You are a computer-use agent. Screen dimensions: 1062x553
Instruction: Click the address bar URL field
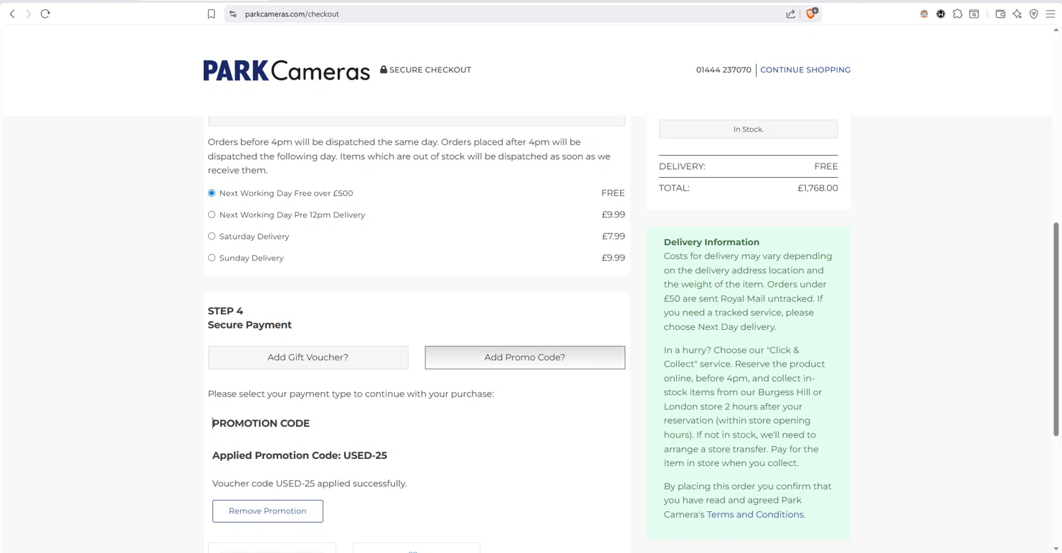[x=496, y=13]
